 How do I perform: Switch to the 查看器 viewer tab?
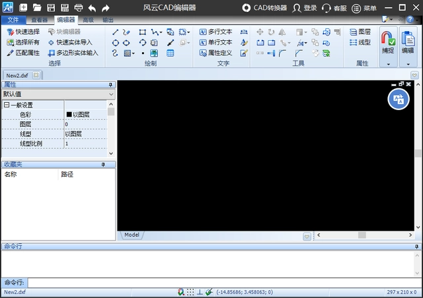click(x=40, y=20)
